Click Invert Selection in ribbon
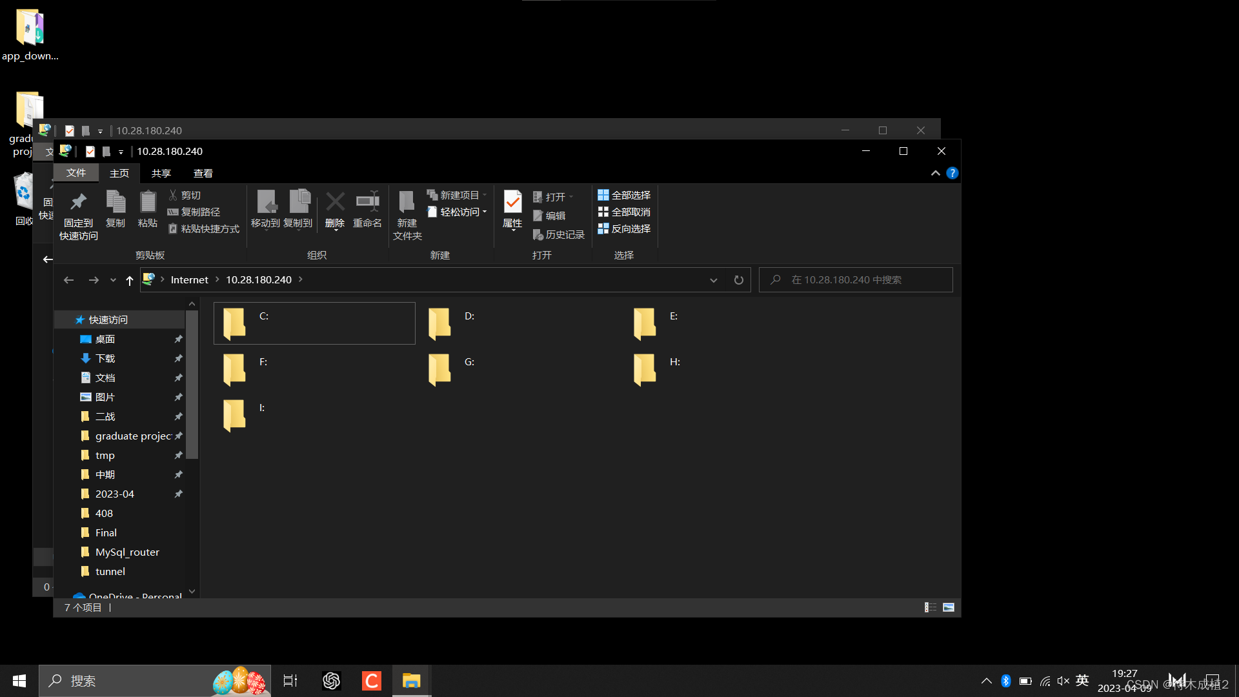Image resolution: width=1239 pixels, height=697 pixels. pos(624,229)
